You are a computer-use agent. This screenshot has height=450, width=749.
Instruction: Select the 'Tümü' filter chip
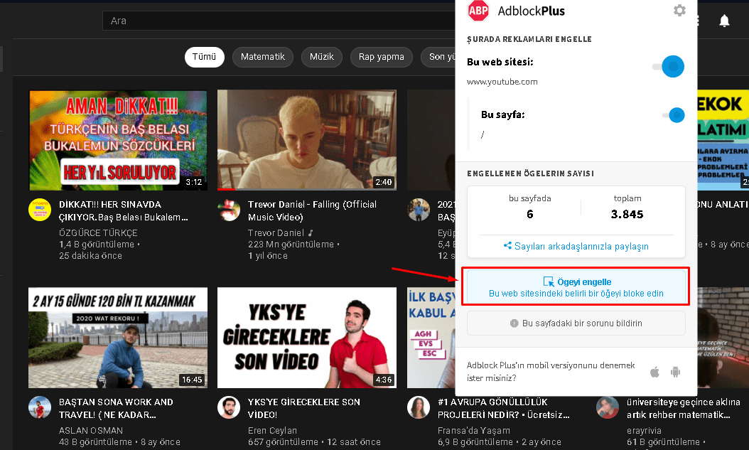(205, 57)
